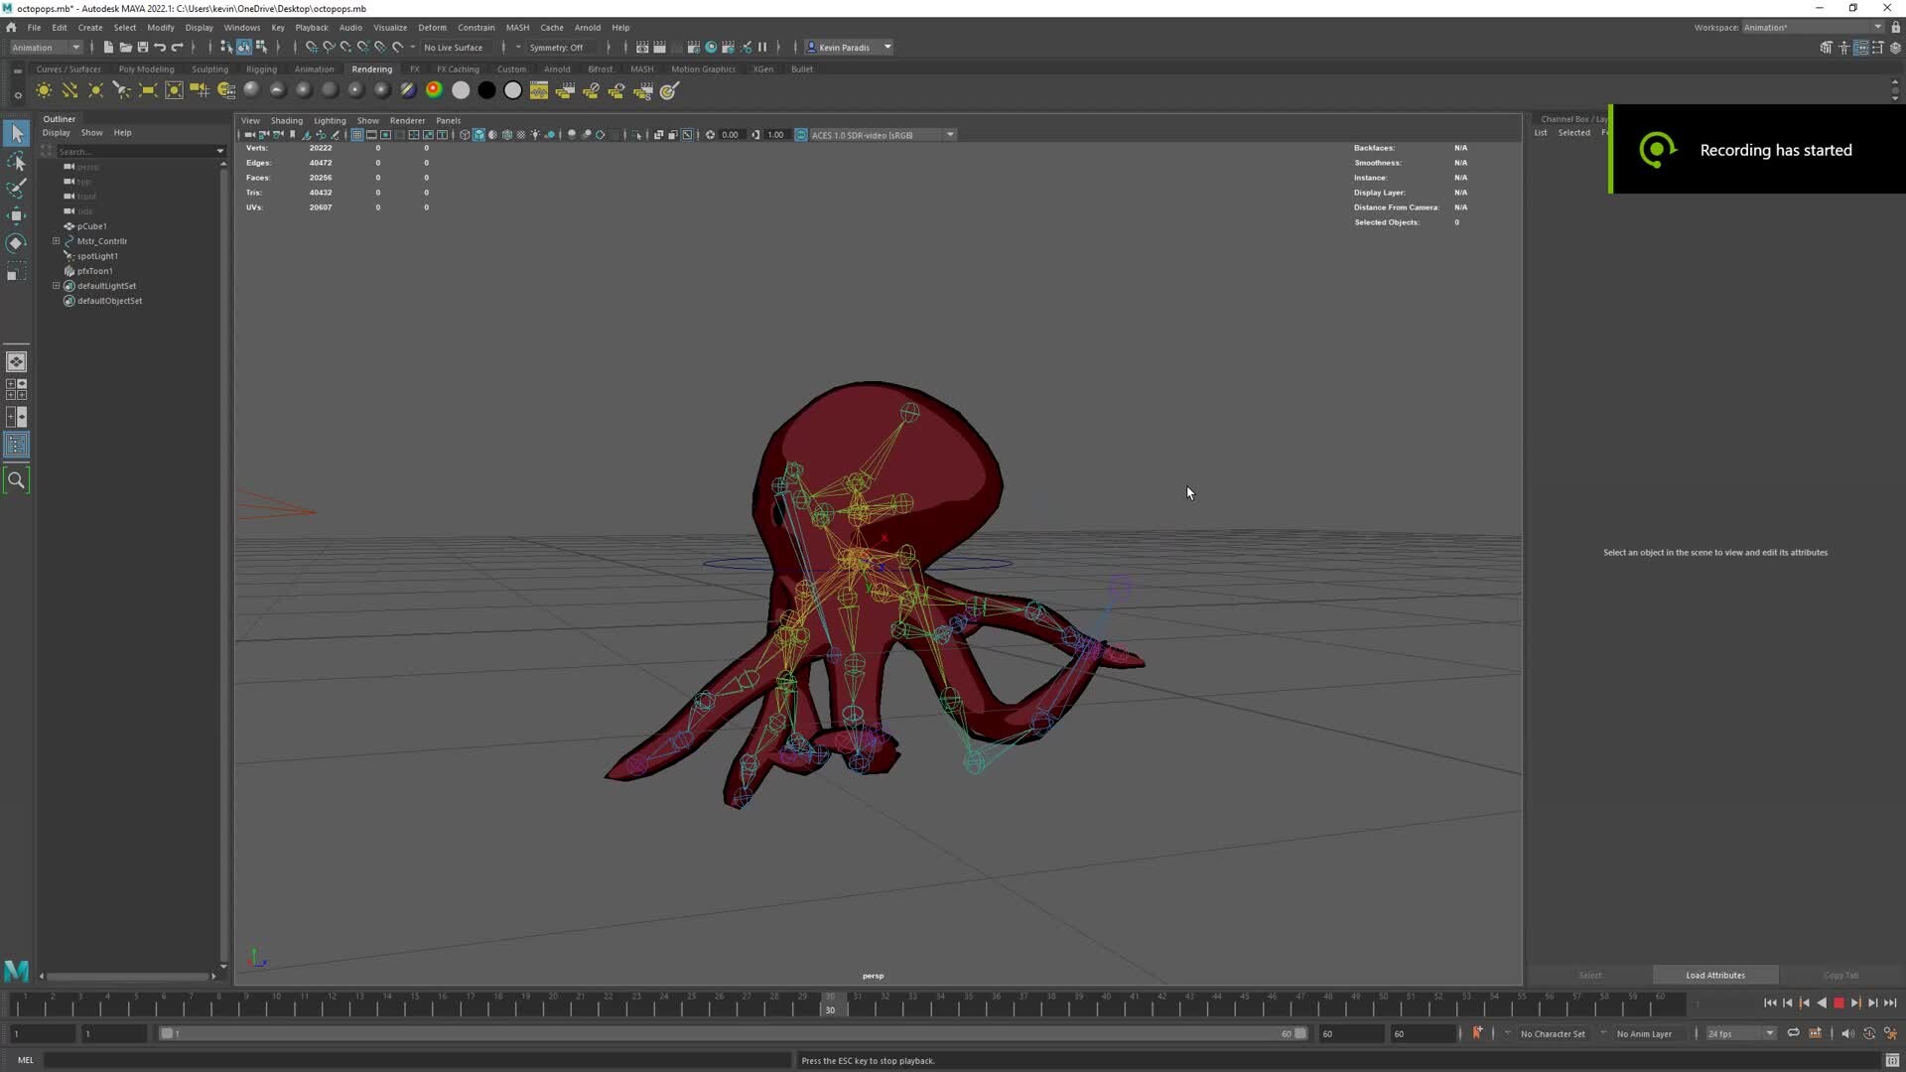
Task: Create a spot light on the shelf
Action: (x=120, y=90)
